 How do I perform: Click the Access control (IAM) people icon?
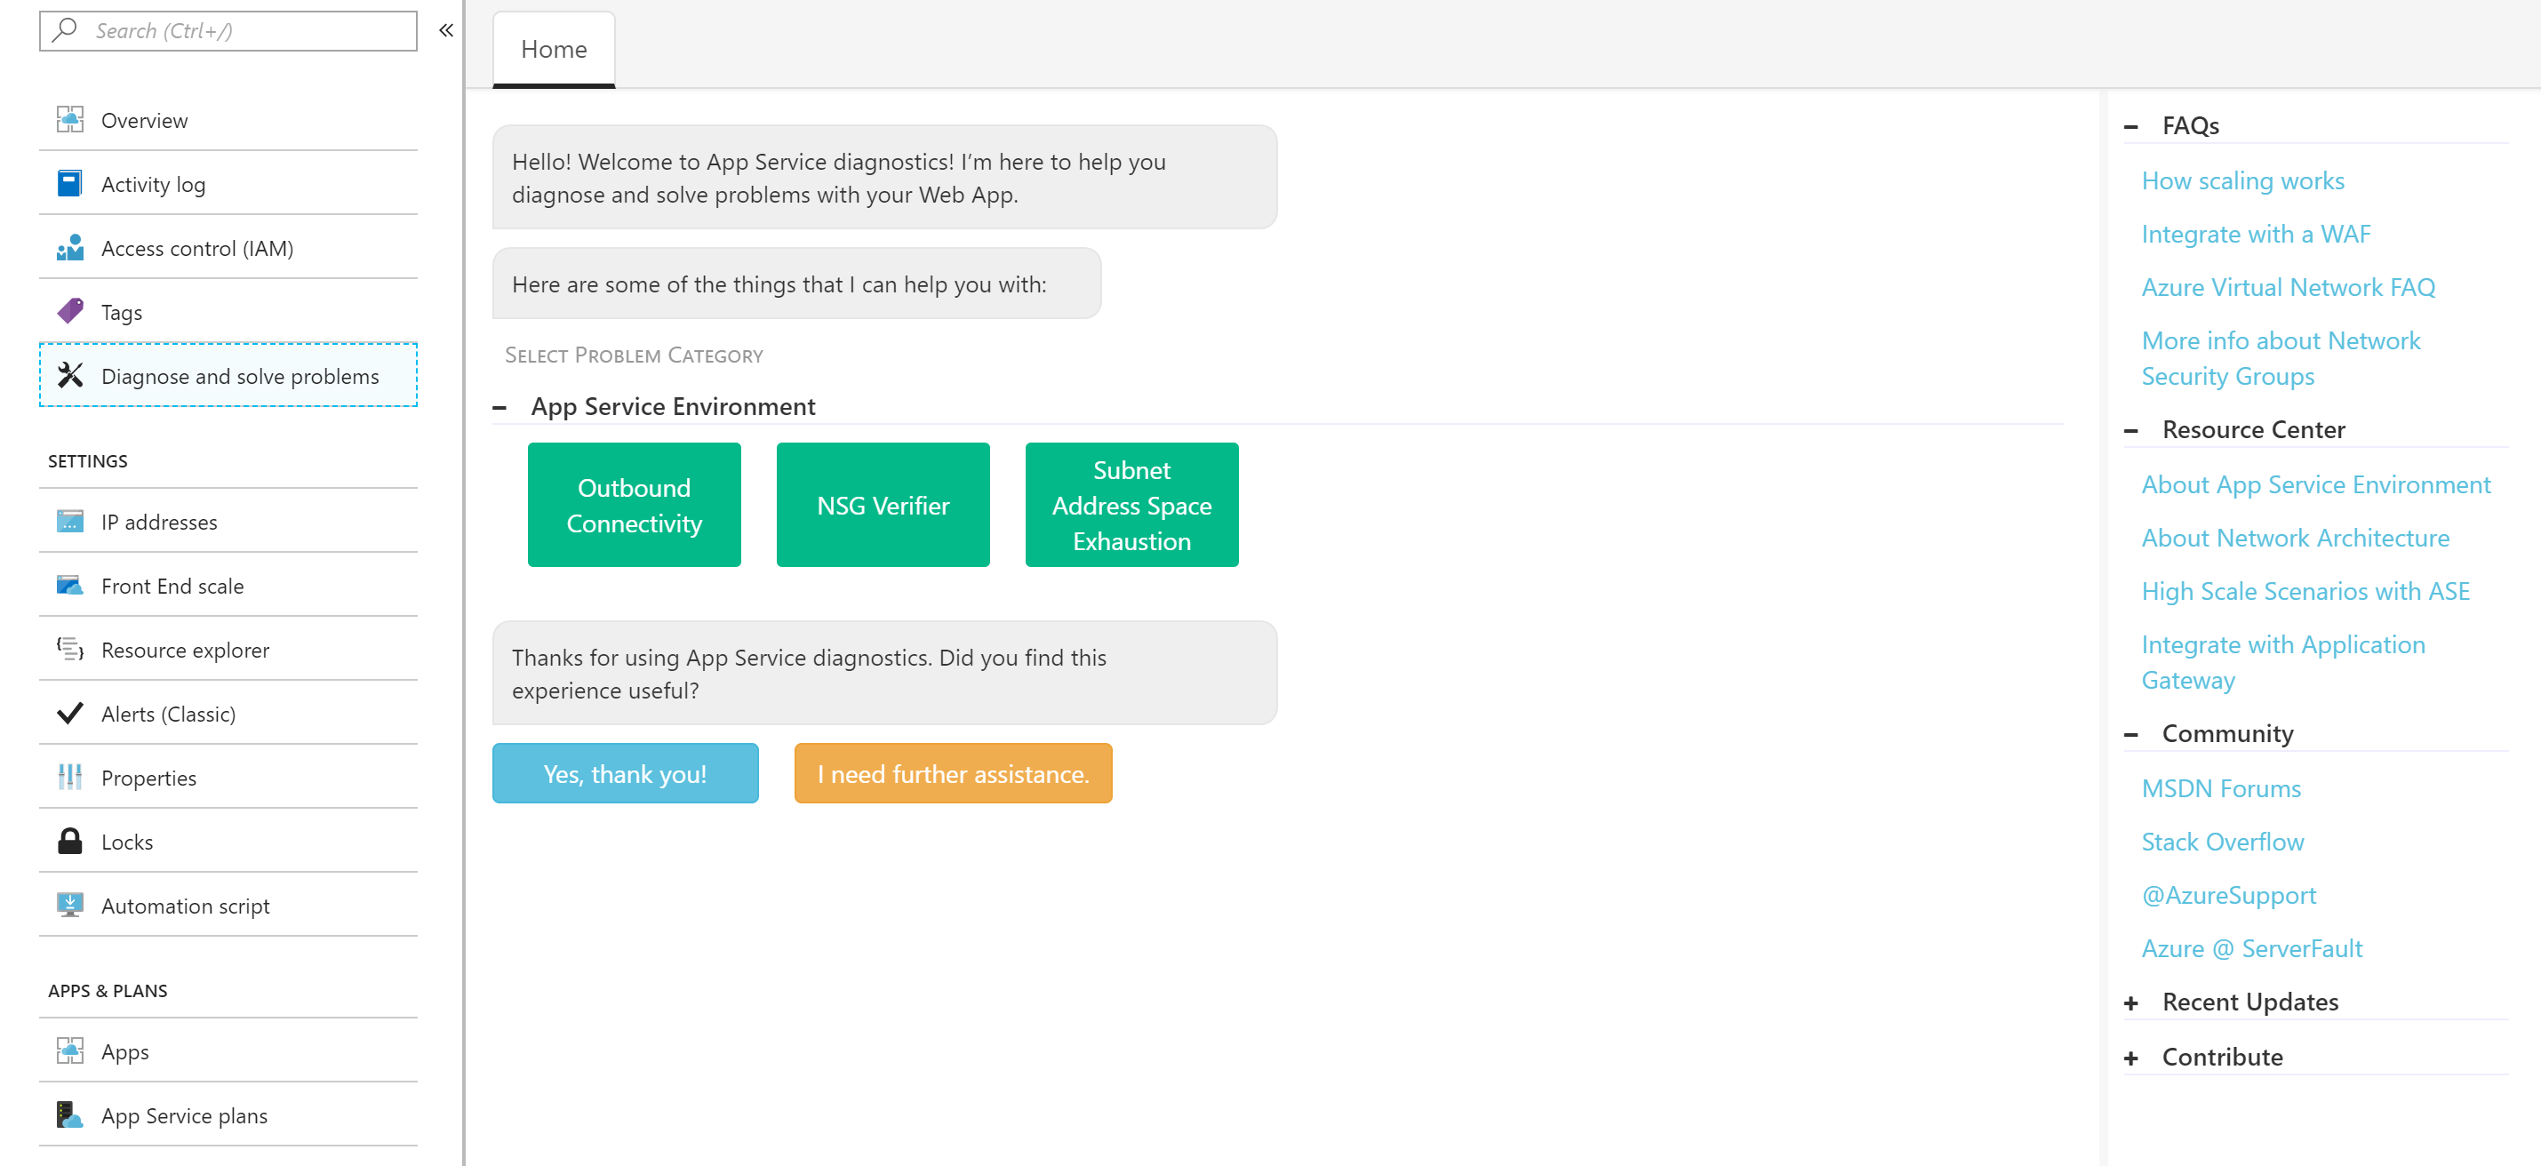coord(69,248)
